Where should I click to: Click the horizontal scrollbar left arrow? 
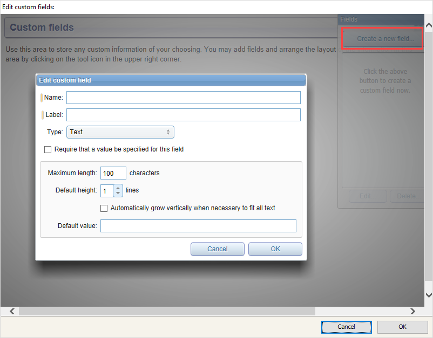tap(12, 311)
